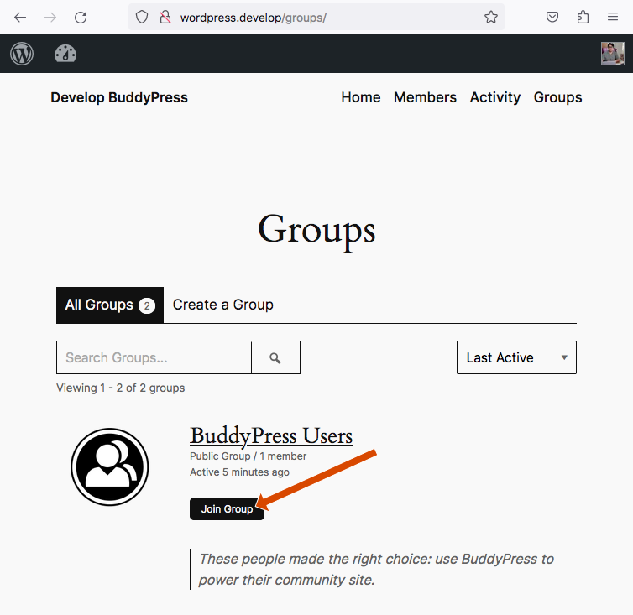This screenshot has width=633, height=615.
Task: Click the 'Viewing 1 - 2 of 2 groups' text
Action: (x=120, y=388)
